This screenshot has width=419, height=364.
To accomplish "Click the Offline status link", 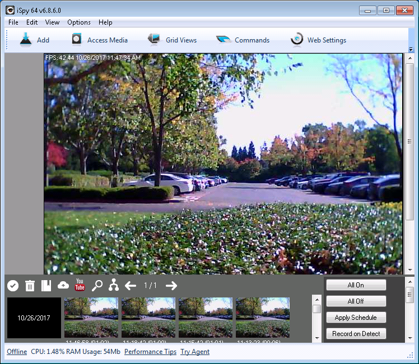I will pyautogui.click(x=17, y=352).
